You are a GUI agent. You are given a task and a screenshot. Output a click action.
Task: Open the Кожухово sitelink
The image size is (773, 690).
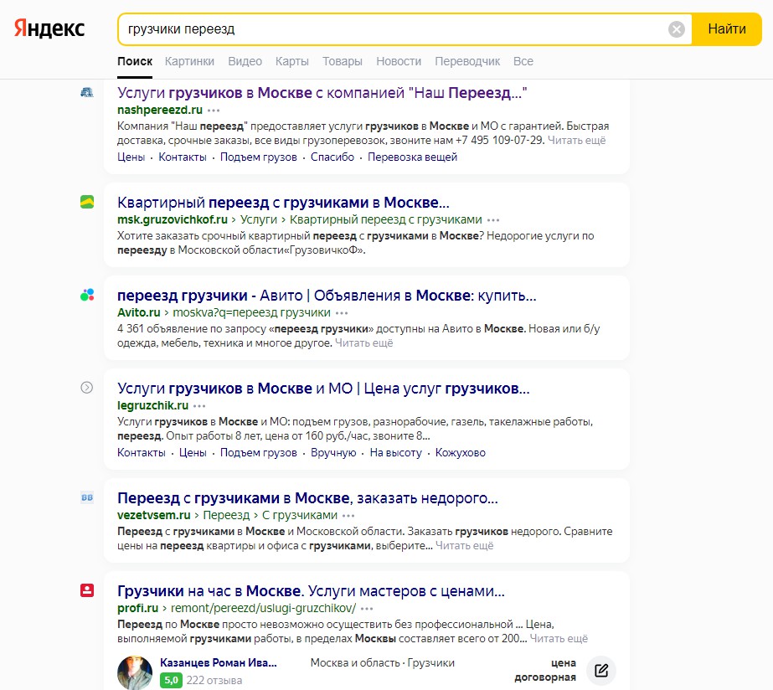[461, 453]
